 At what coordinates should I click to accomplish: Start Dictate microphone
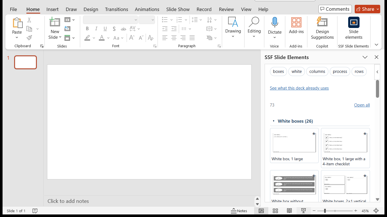[275, 27]
